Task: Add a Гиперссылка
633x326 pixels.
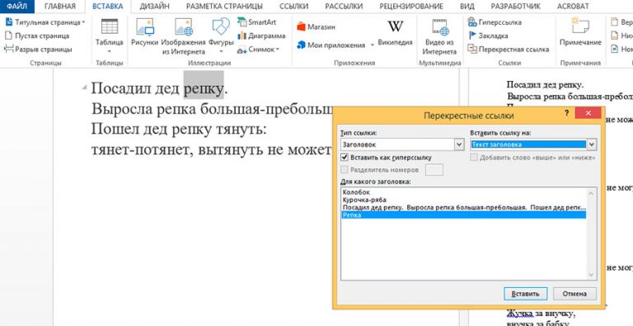Action: (x=495, y=22)
